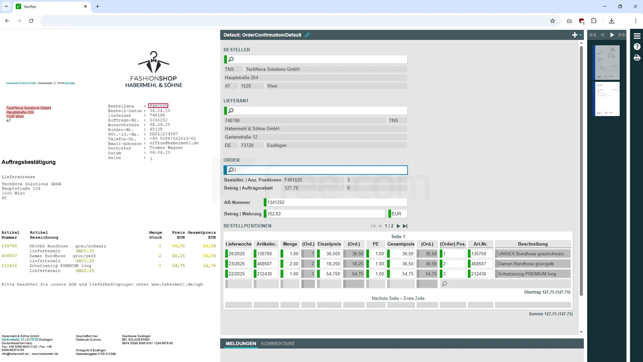The image size is (643, 362).
Task: Click description UNISEX Bundhose grau/schwarz
Action: [x=533, y=254]
